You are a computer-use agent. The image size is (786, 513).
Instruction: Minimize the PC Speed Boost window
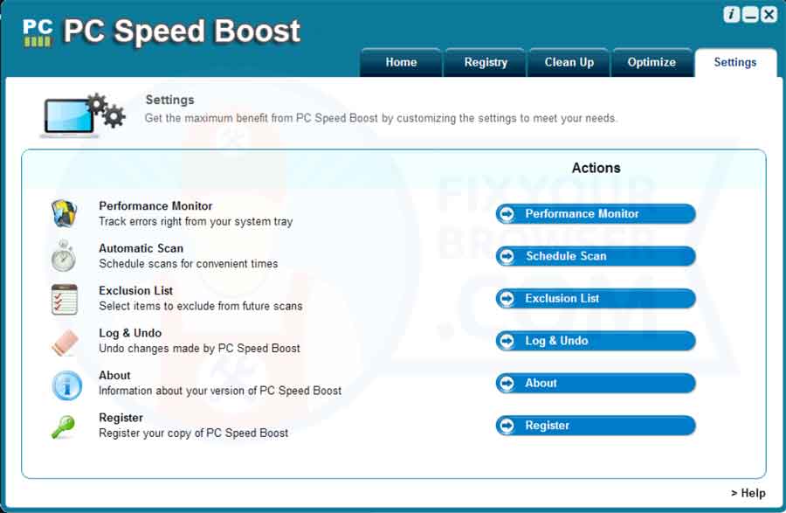[750, 15]
